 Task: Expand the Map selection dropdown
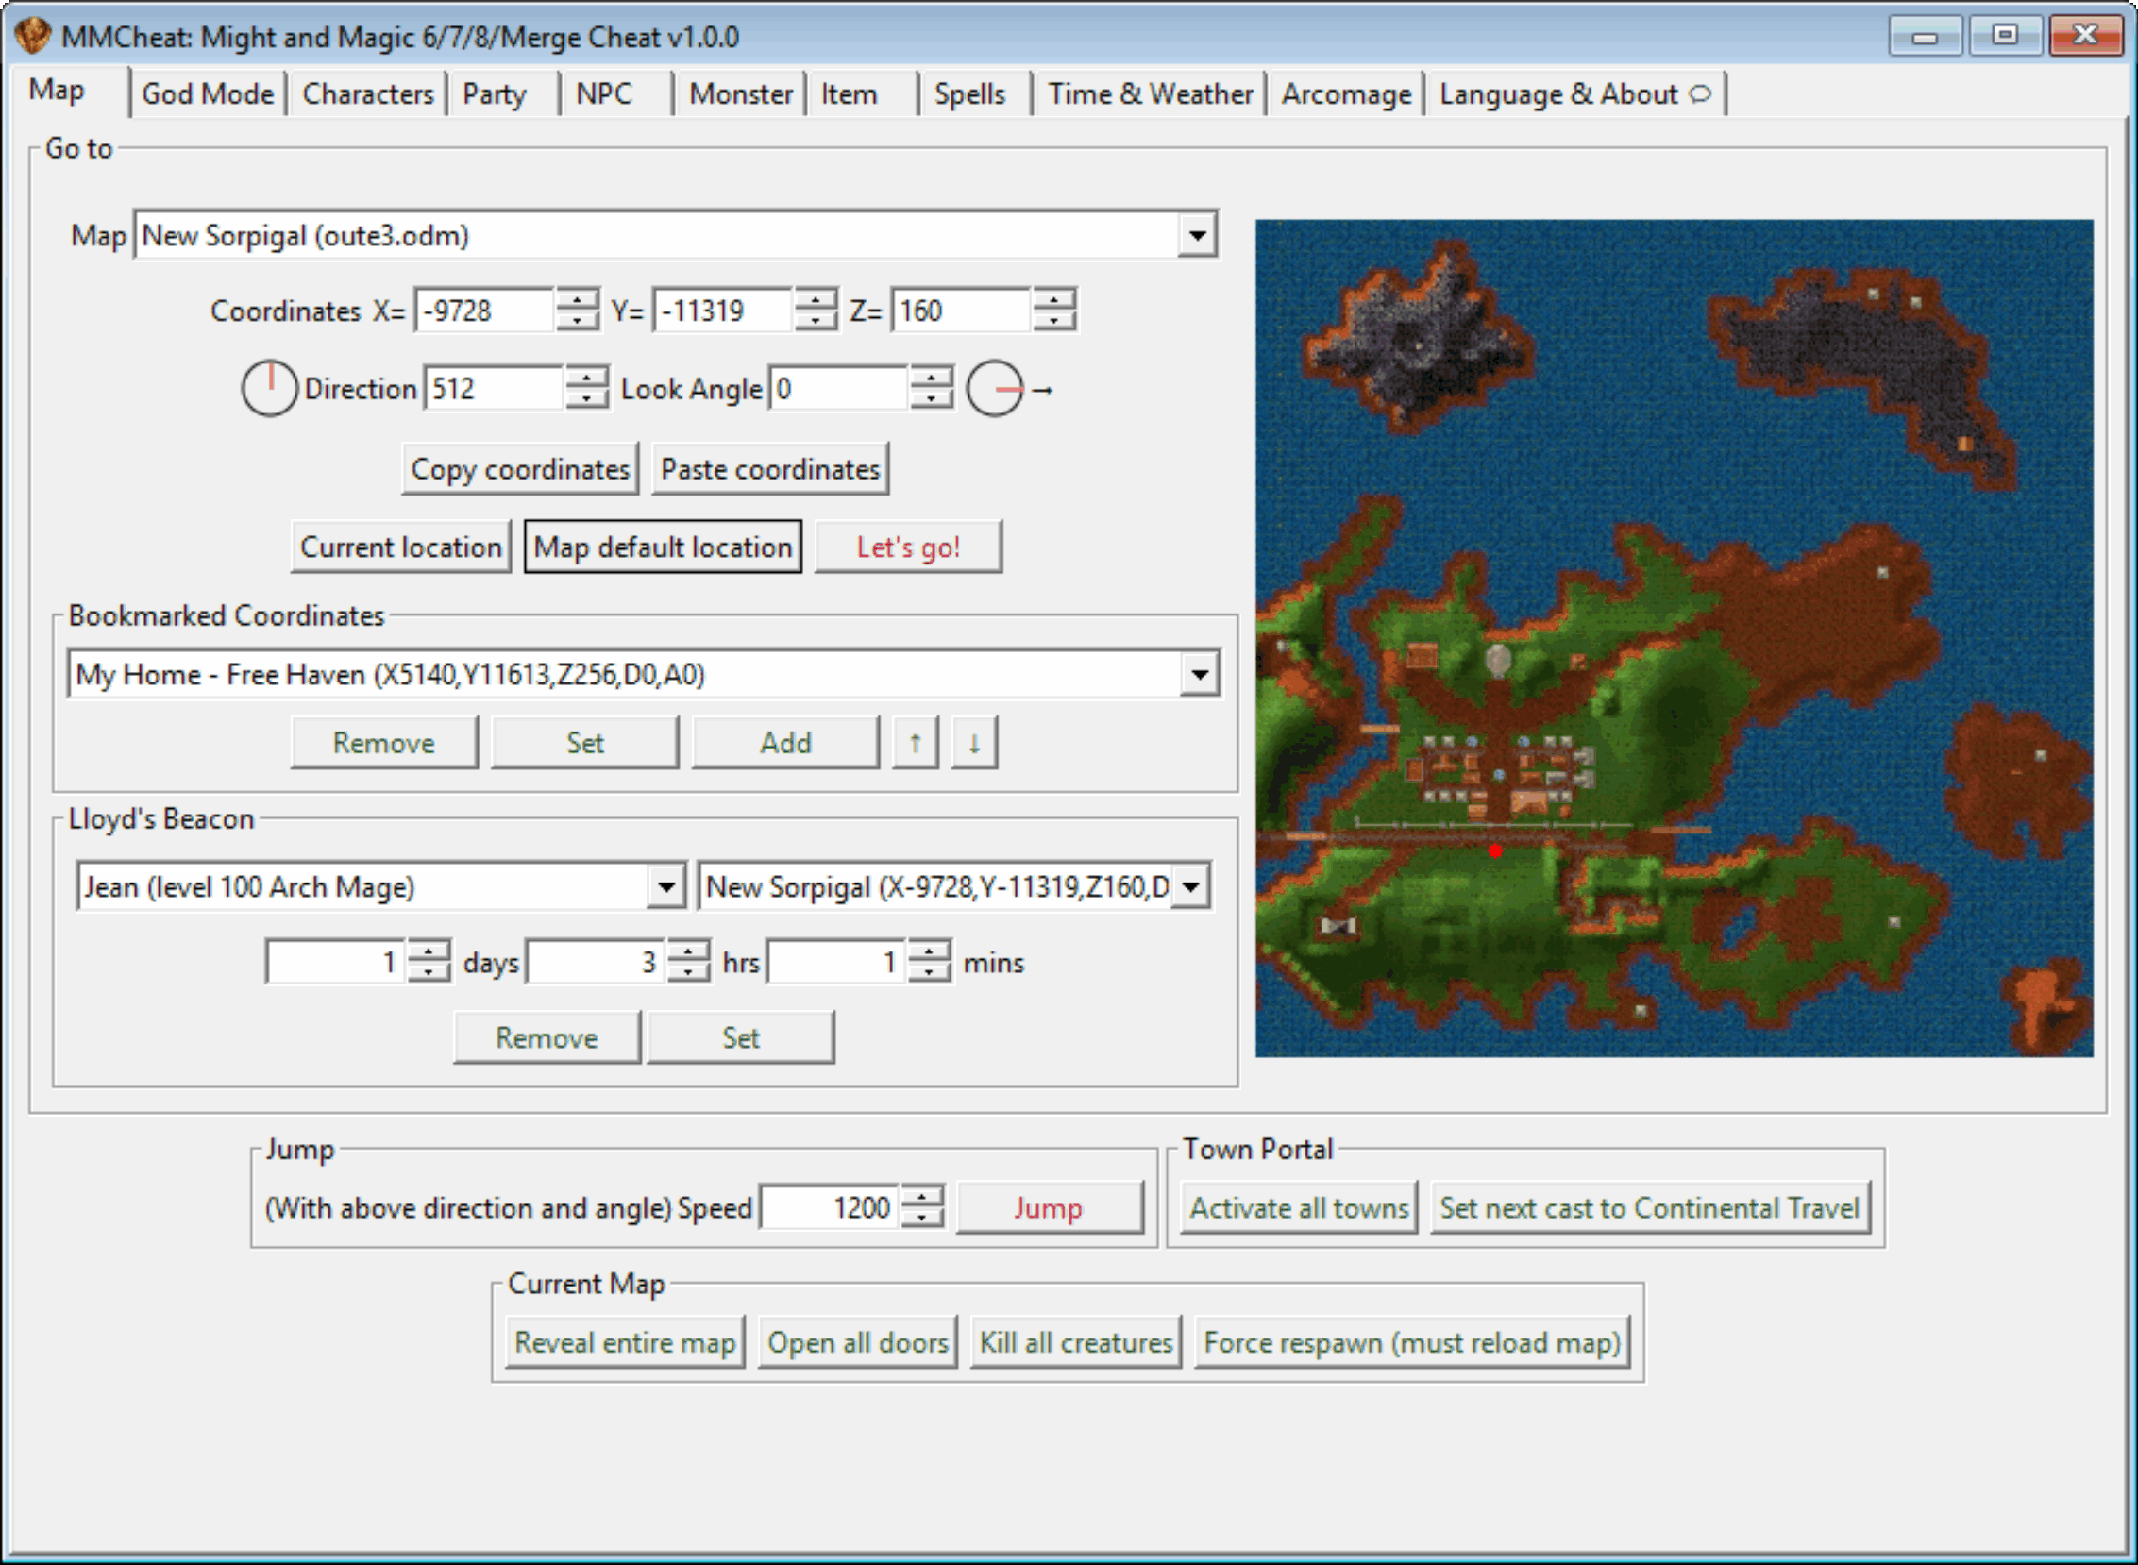tap(1197, 235)
